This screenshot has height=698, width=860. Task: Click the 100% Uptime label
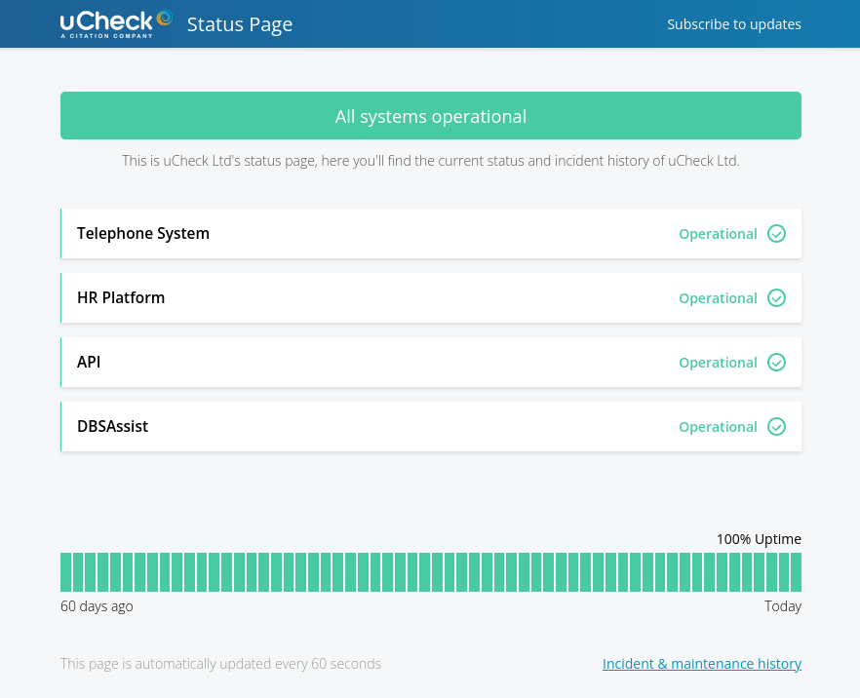tap(758, 539)
